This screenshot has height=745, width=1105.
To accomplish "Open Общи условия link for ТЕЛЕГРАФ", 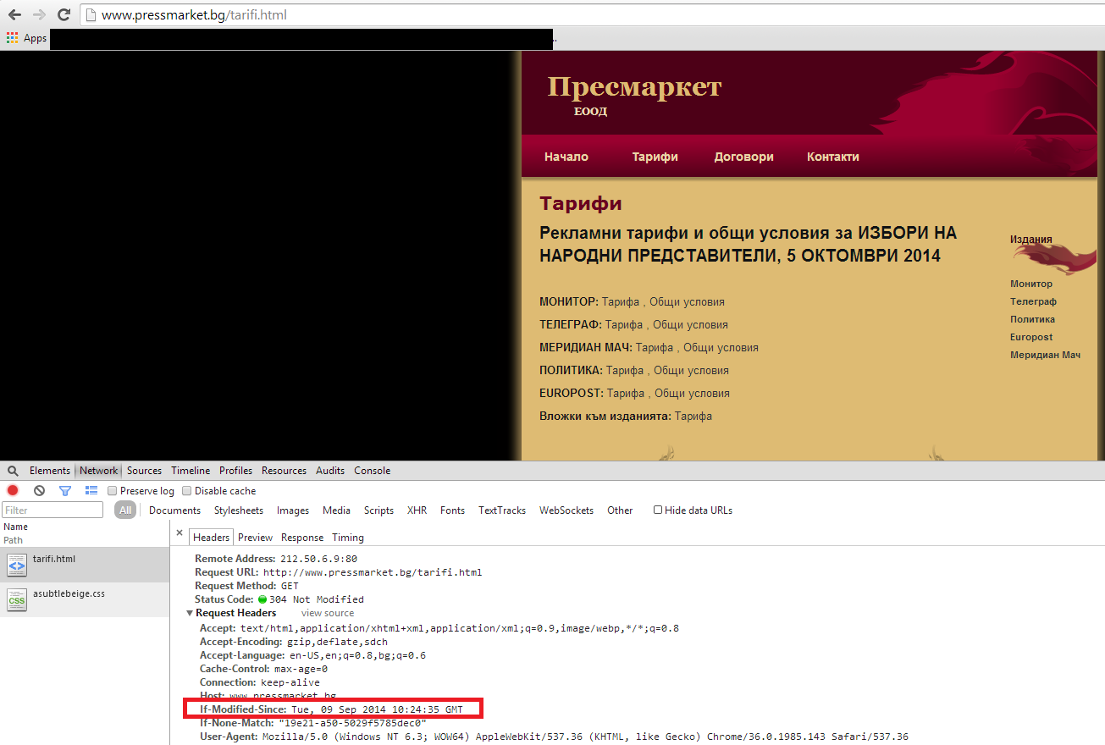I will pyautogui.click(x=690, y=324).
